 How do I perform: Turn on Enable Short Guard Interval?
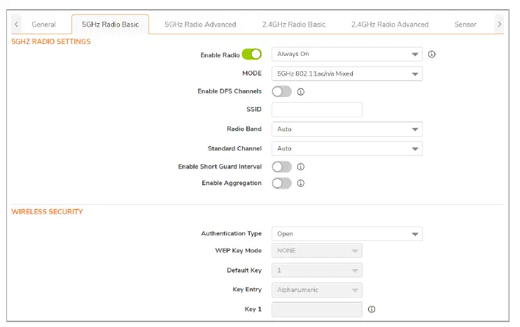point(281,167)
